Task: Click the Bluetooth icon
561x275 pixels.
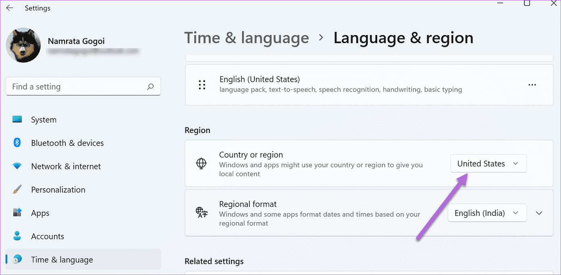Action: click(17, 142)
